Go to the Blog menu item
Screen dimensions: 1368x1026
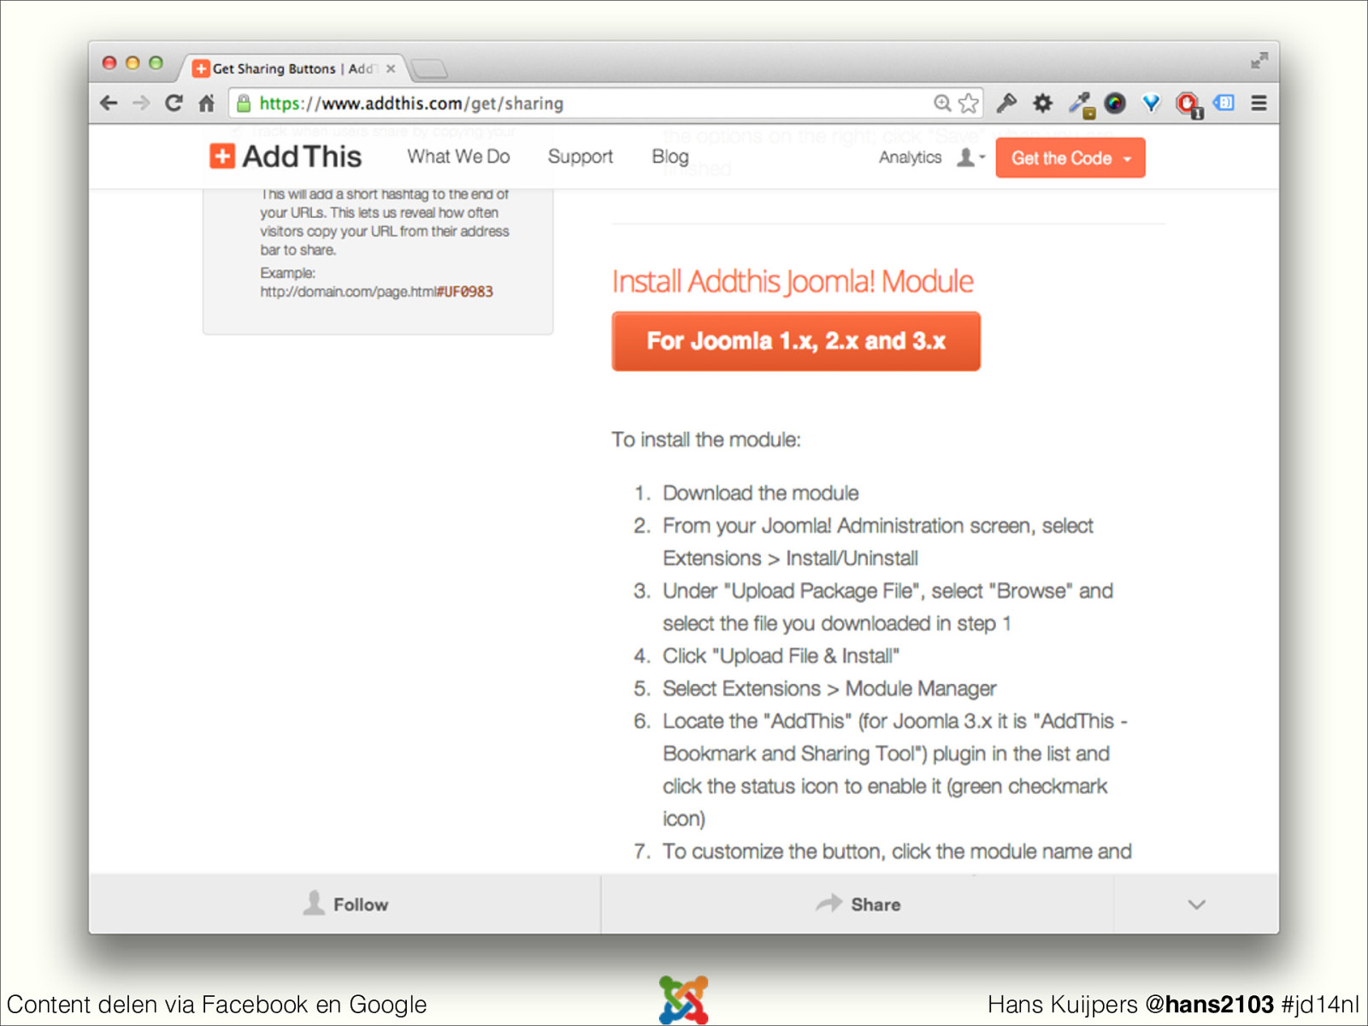[670, 157]
